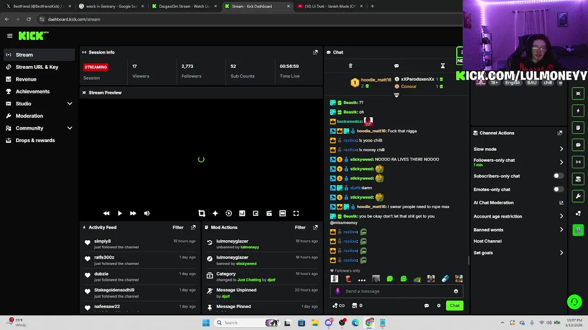Click the trash icon in chat toolbar
This screenshot has height=330, width=588.
click(x=351, y=66)
